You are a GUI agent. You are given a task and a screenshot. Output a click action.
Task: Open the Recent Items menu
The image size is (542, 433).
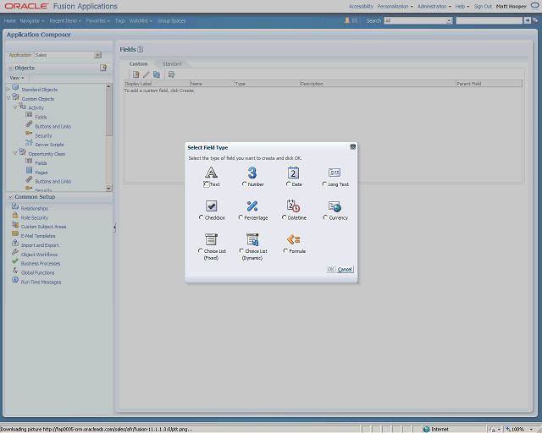(x=65, y=20)
